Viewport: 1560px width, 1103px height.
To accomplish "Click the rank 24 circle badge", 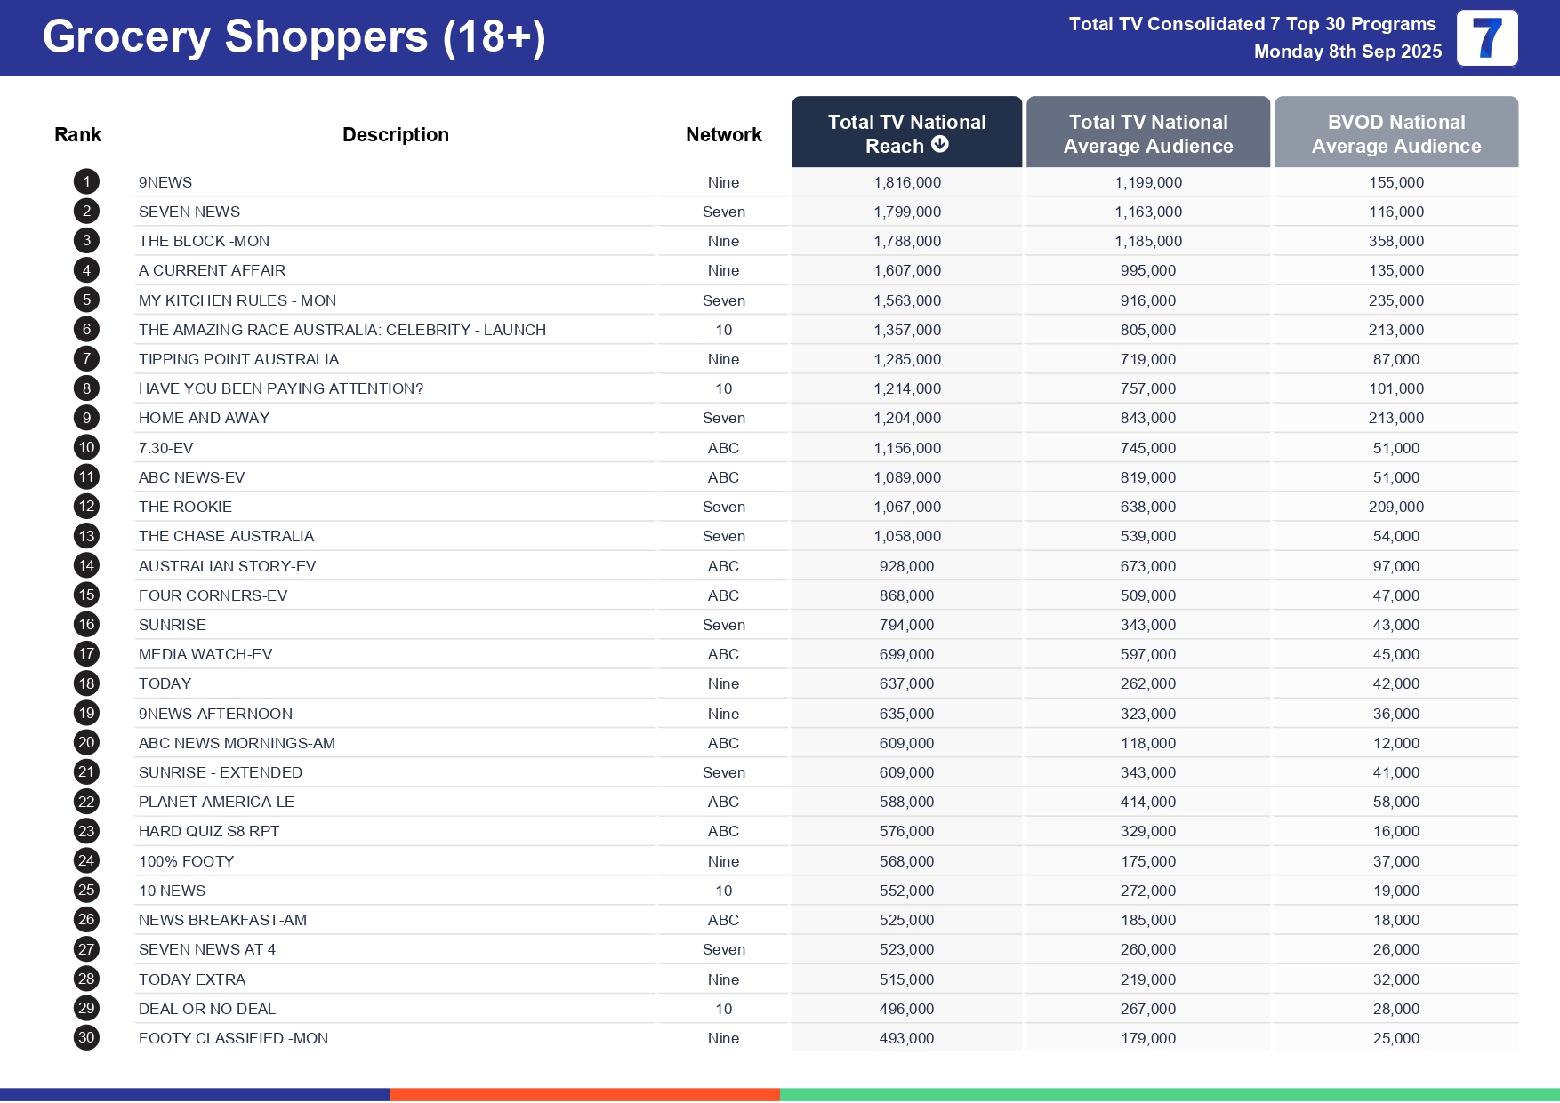I will coord(86,861).
